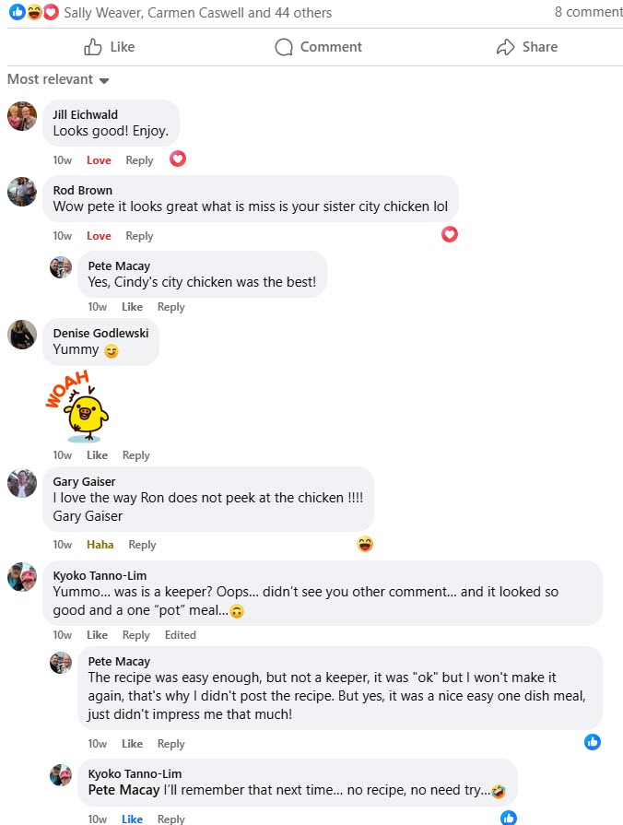Click Pete Macay's name mention in Kyoko's reply
This screenshot has width=623, height=825.
point(124,789)
